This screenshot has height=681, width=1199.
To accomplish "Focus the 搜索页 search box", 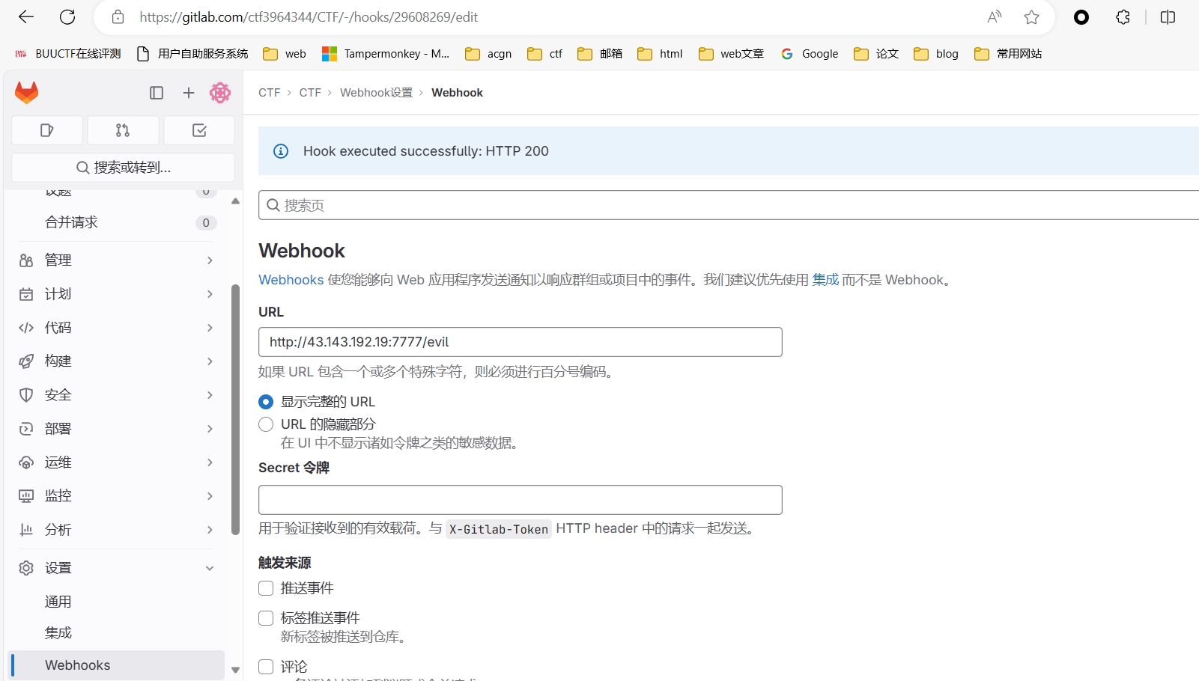I will pyautogui.click(x=729, y=205).
